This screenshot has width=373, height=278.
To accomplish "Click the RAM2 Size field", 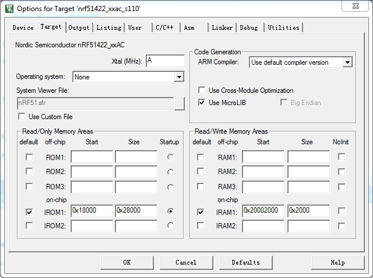I will (309, 172).
